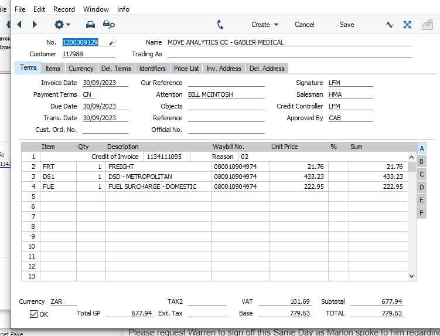The height and width of the screenshot is (336, 440).
Task: Click the Cancel button
Action: pos(305,25)
